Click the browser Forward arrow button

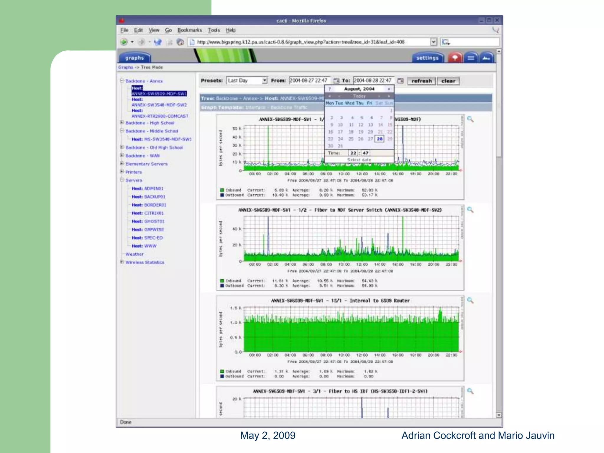point(142,42)
